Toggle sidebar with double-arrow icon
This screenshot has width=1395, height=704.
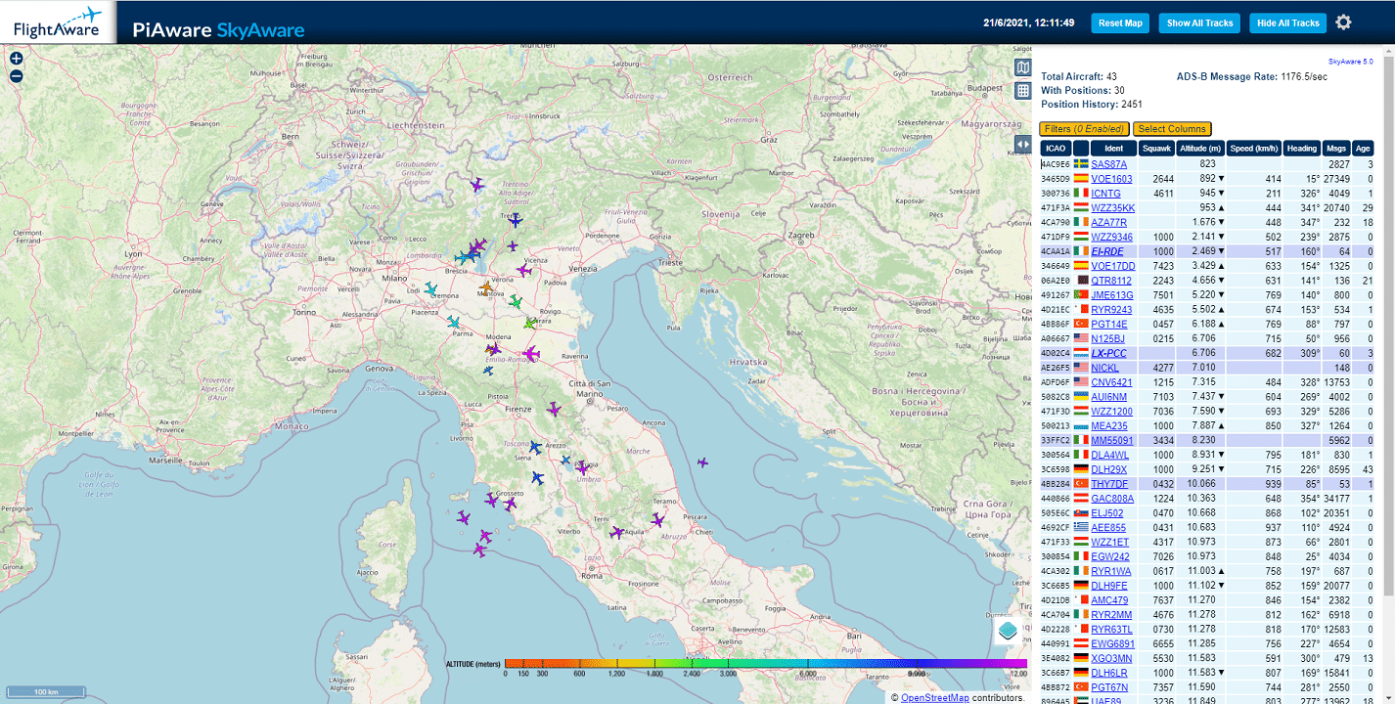click(x=1022, y=144)
